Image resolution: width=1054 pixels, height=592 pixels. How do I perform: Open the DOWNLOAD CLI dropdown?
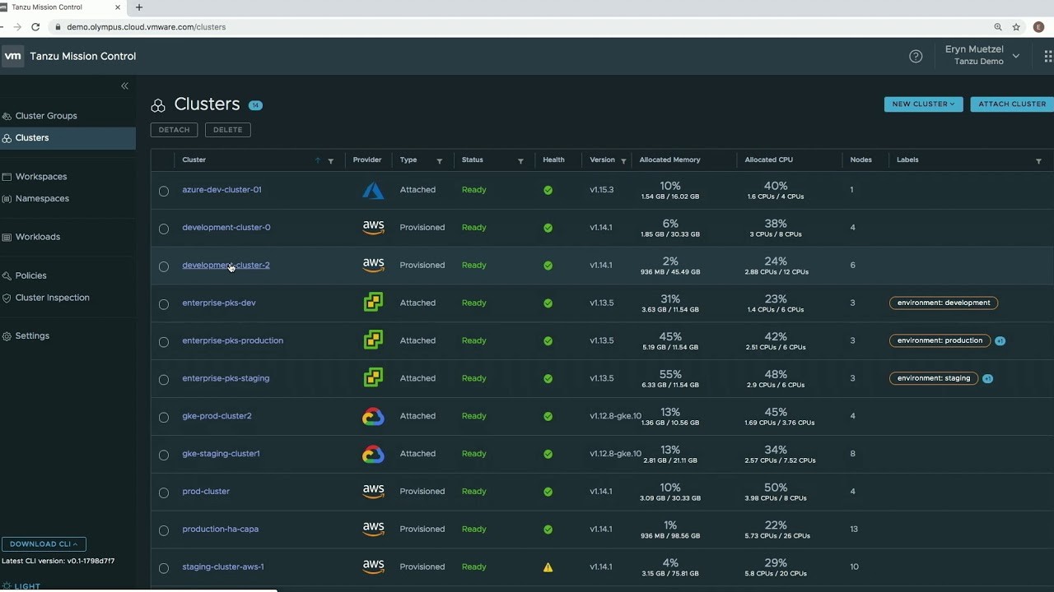coord(44,544)
